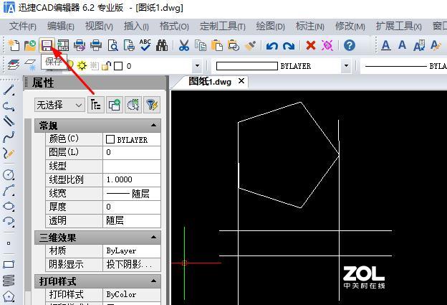Image resolution: width=447 pixels, height=305 pixels.
Task: Click the Redo arrow icon
Action: tap(289, 46)
